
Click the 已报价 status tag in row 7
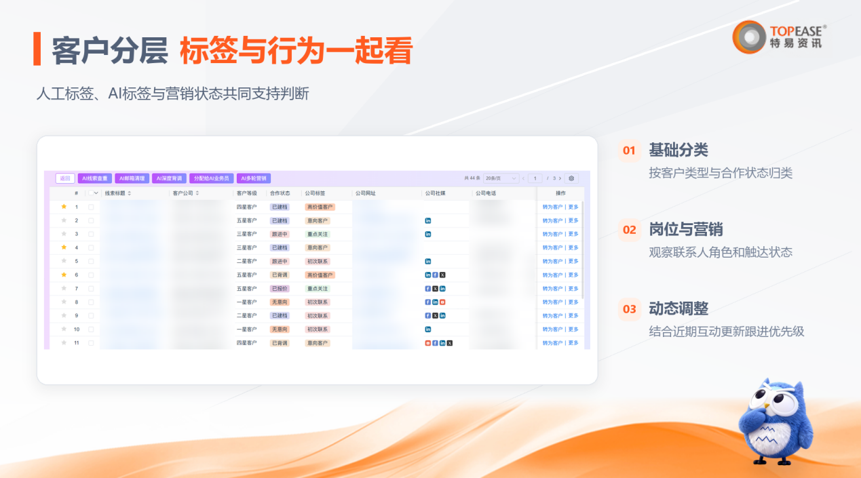(x=280, y=288)
